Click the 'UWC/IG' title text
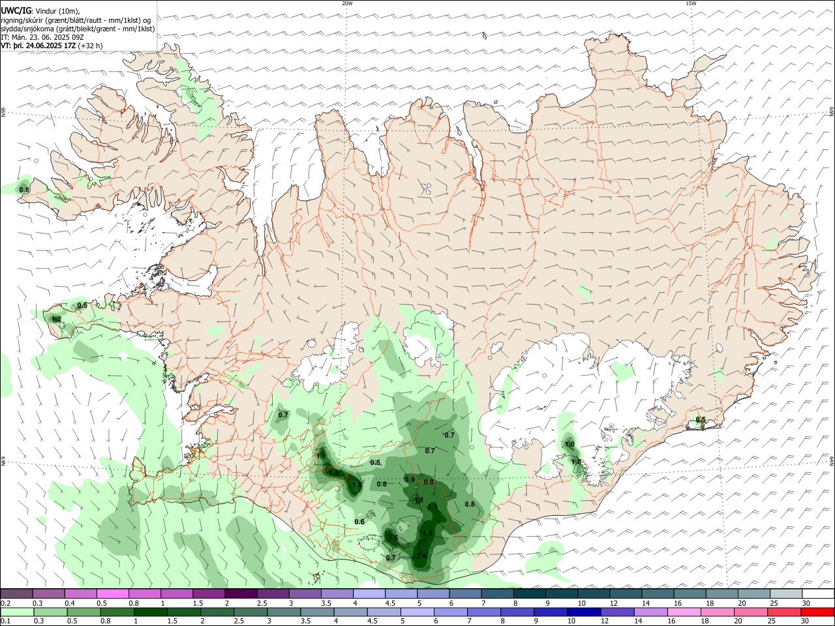The width and height of the screenshot is (835, 626). (x=16, y=10)
